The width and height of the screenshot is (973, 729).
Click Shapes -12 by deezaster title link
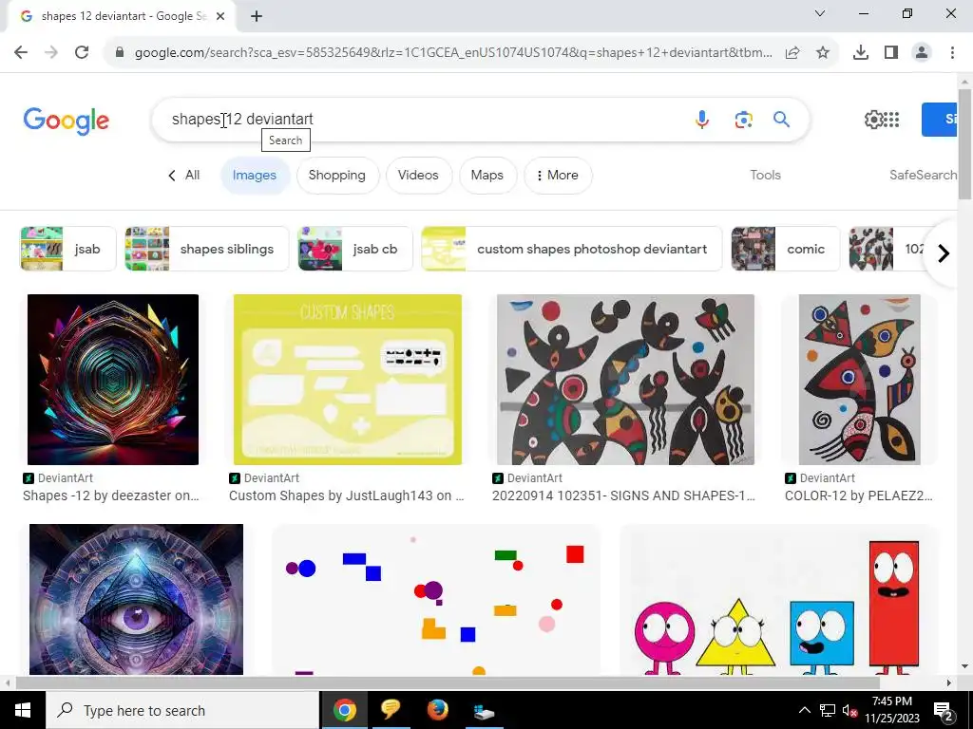(110, 495)
